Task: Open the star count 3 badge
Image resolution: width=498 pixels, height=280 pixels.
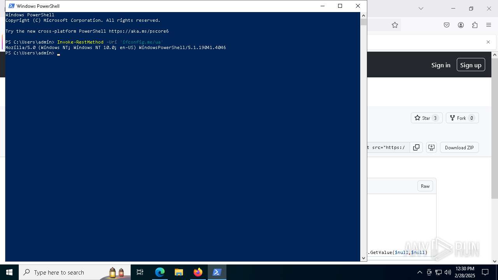Action: pyautogui.click(x=435, y=118)
